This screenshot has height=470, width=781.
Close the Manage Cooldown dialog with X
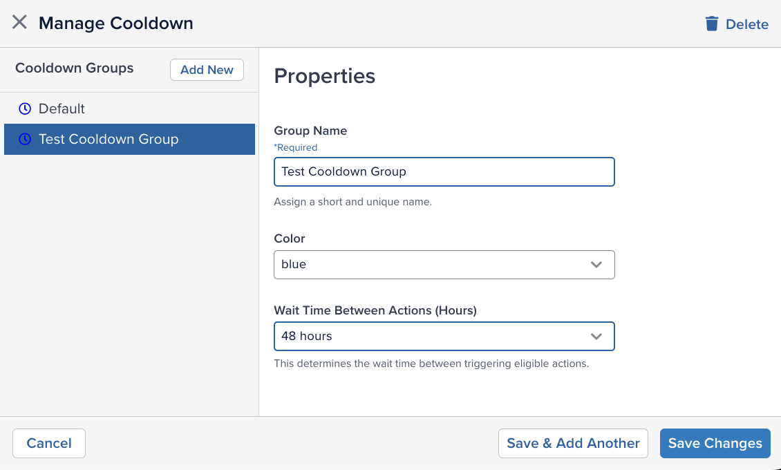coord(19,23)
